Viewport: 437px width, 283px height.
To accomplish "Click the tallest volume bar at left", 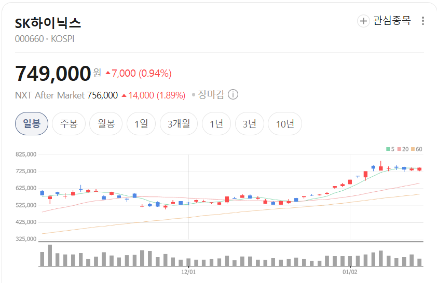I will pyautogui.click(x=50, y=255).
